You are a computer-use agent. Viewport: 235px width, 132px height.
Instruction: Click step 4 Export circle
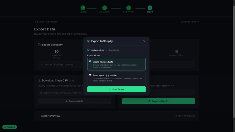[x=150, y=8]
